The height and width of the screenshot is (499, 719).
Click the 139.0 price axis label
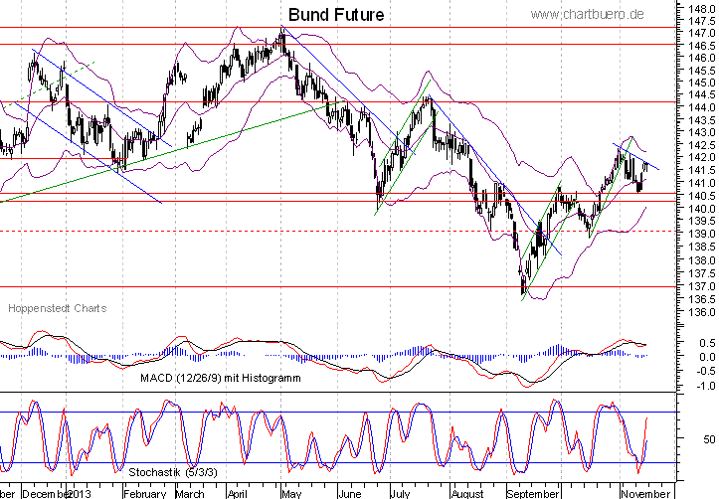[701, 234]
